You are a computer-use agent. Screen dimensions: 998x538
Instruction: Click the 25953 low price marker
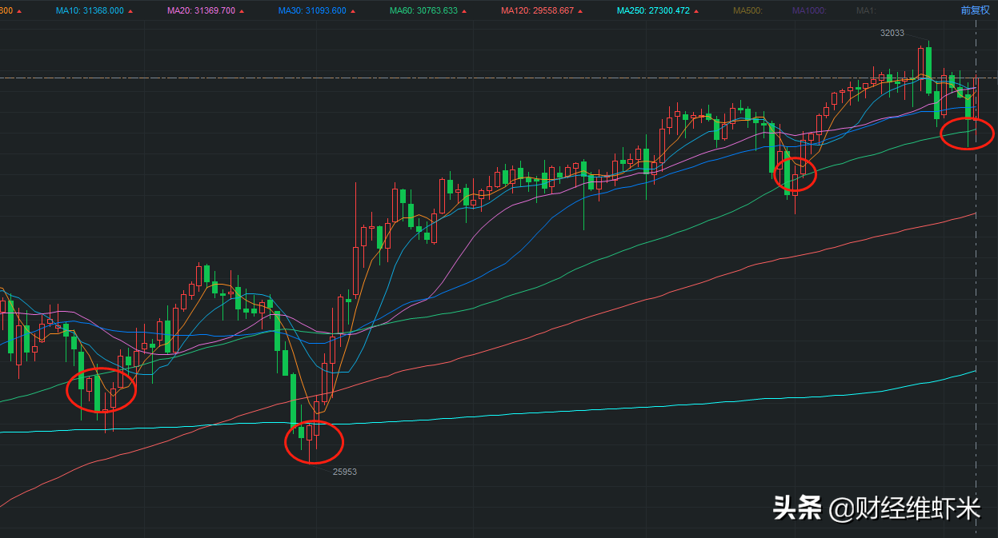(x=345, y=472)
